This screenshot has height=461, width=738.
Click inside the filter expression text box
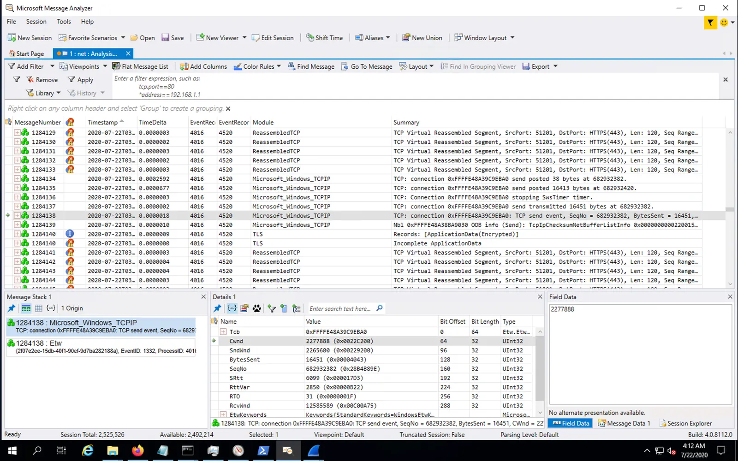pyautogui.click(x=415, y=87)
